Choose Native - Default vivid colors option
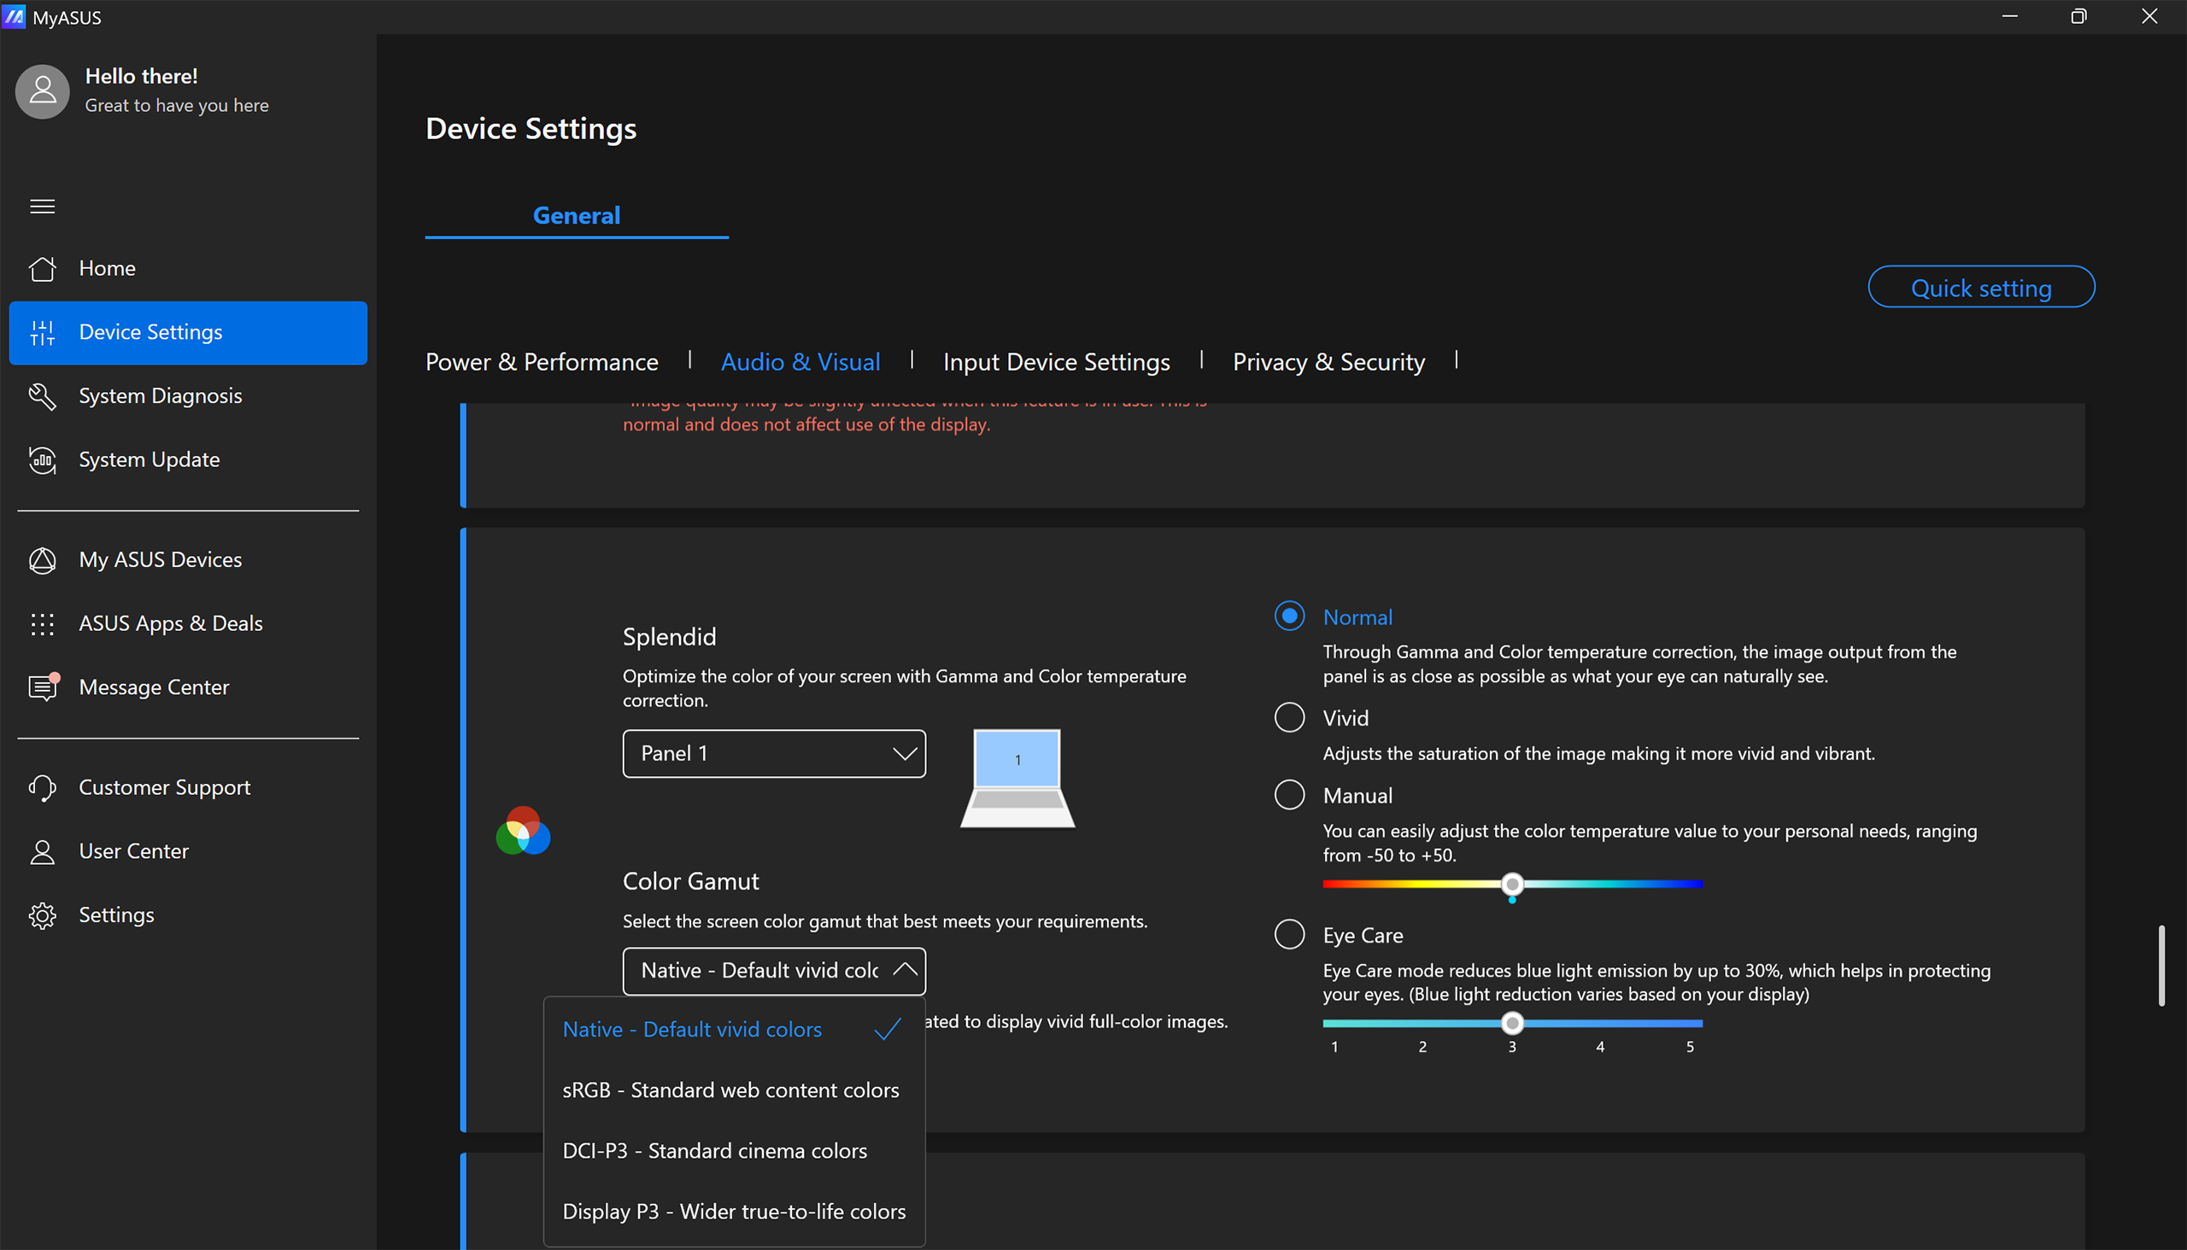This screenshot has width=2187, height=1250. (735, 1029)
